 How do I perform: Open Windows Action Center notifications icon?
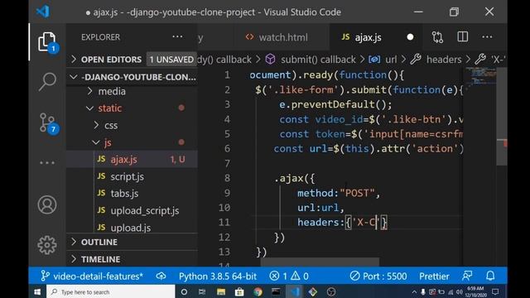pyautogui.click(x=495, y=291)
